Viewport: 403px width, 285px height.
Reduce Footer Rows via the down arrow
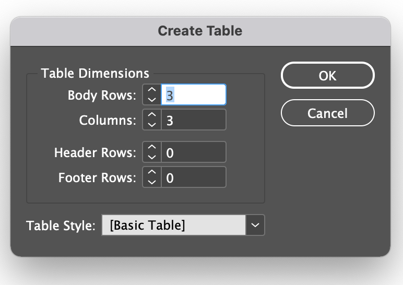tap(151, 182)
